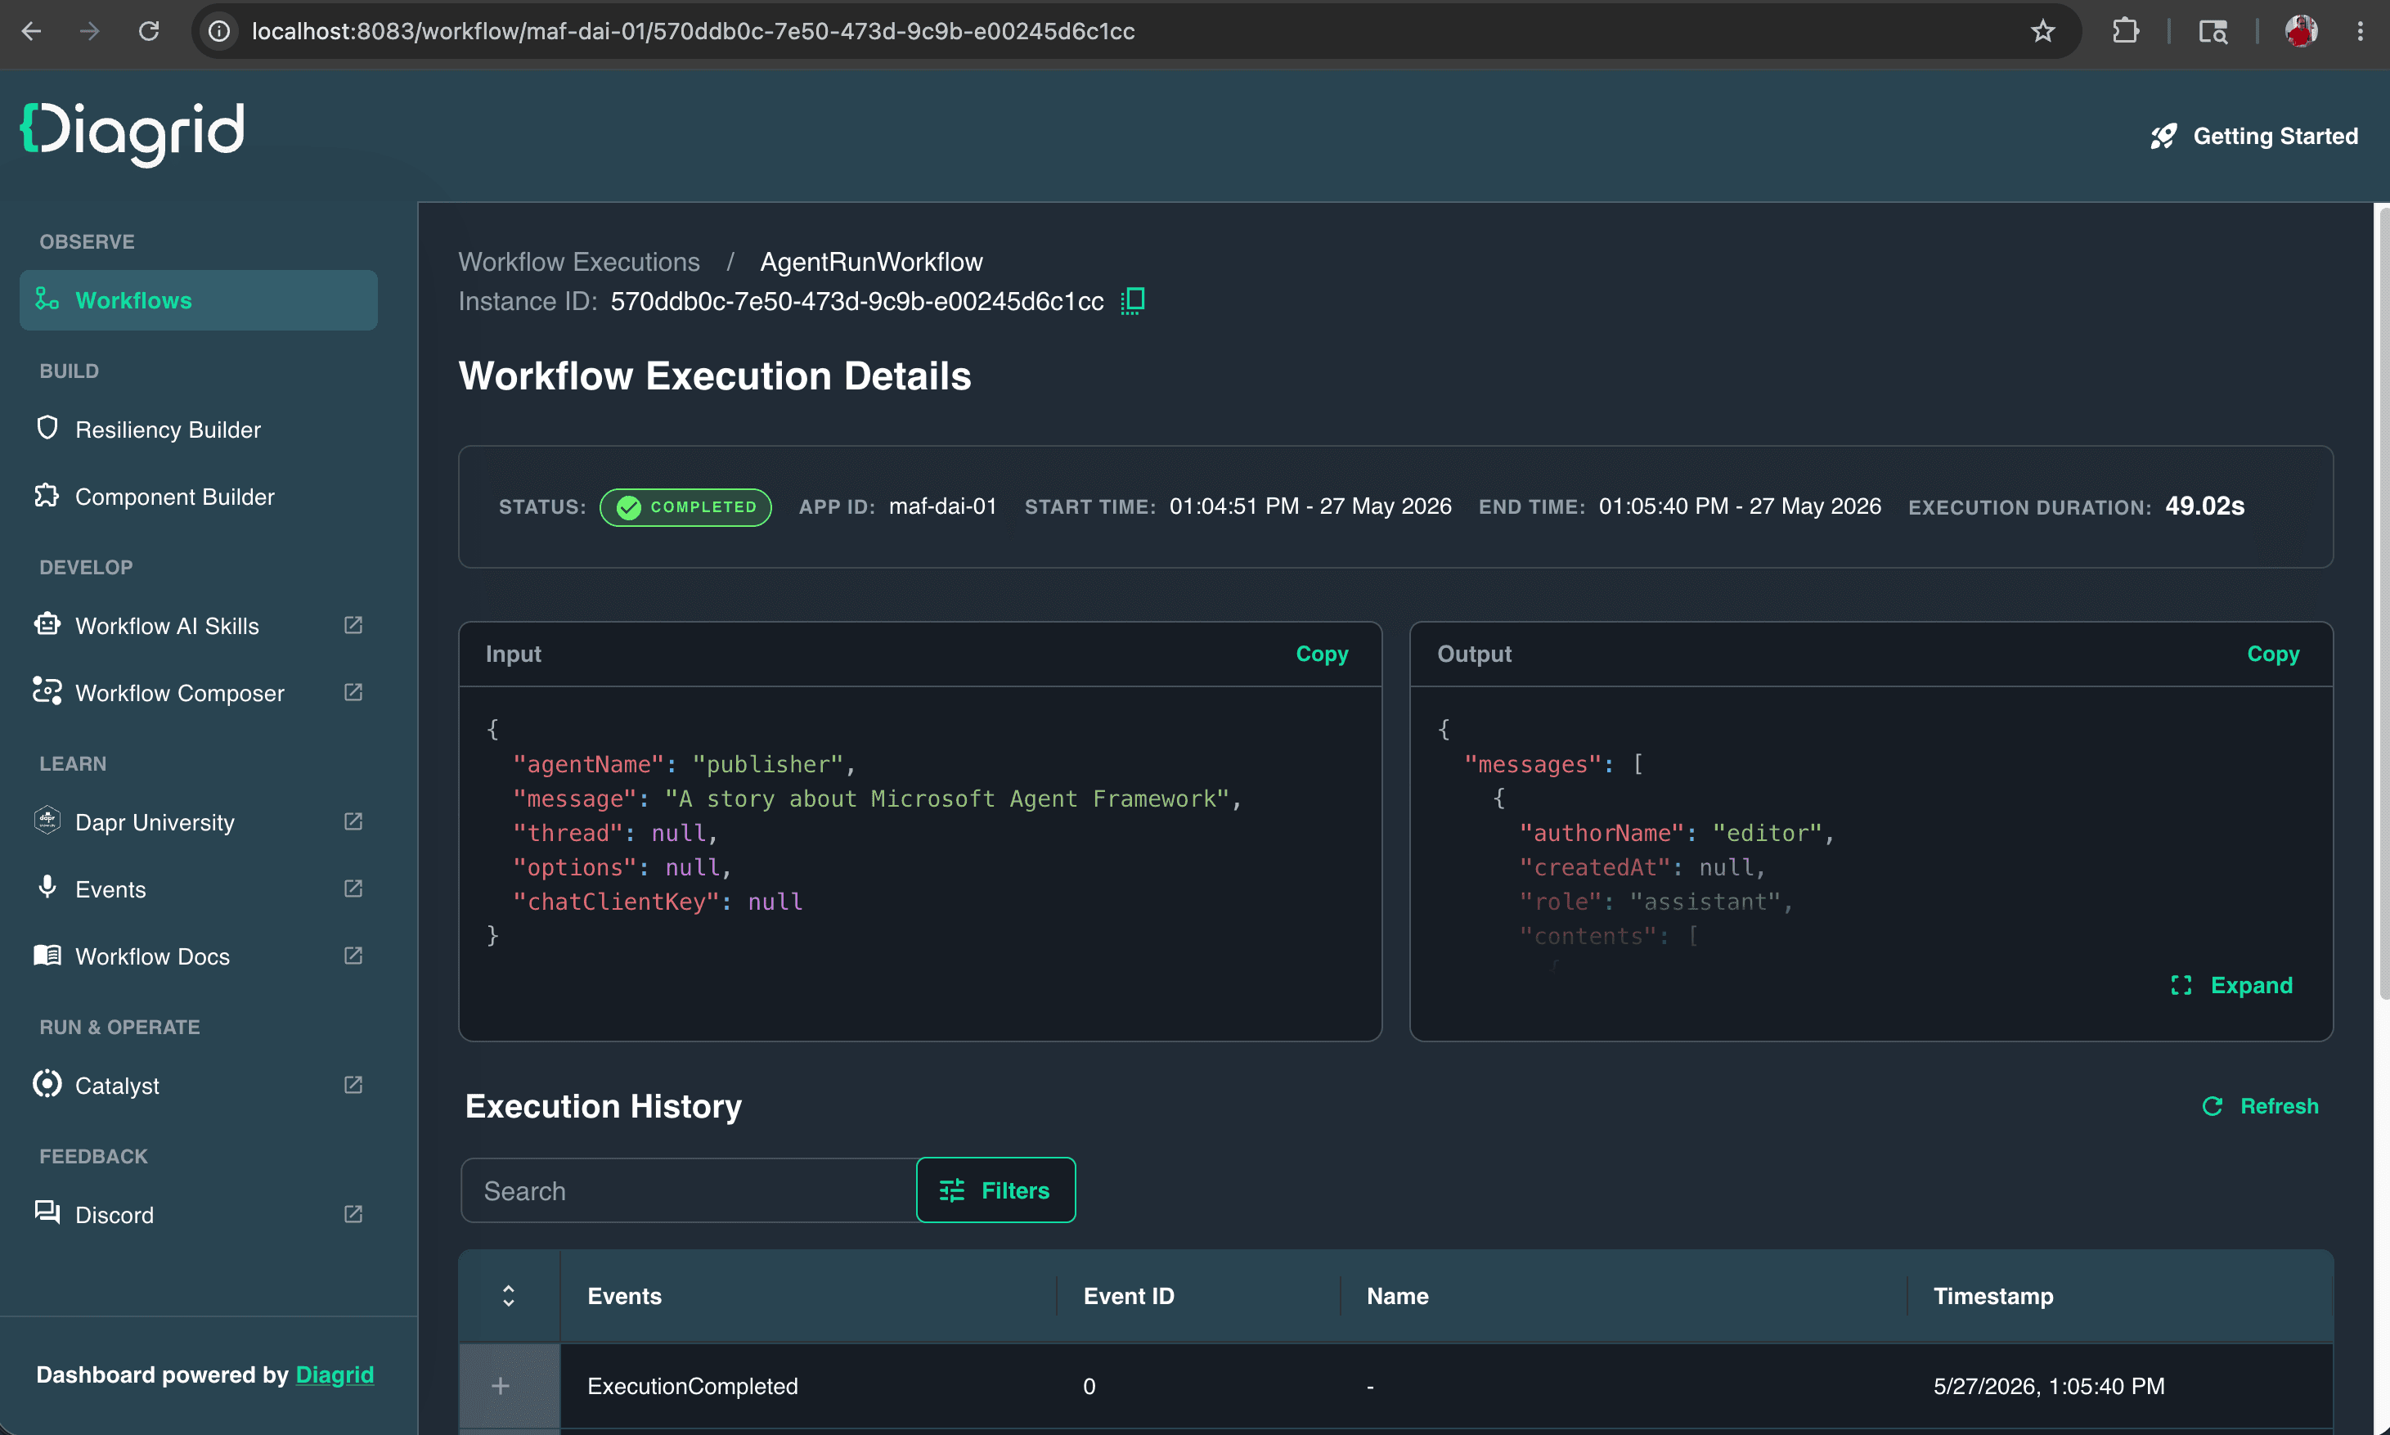Click the Diagrid logo
2390x1435 pixels.
coord(133,133)
